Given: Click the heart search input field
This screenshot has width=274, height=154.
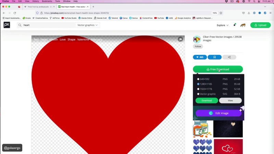Looking at the screenshot, I should 48,25.
